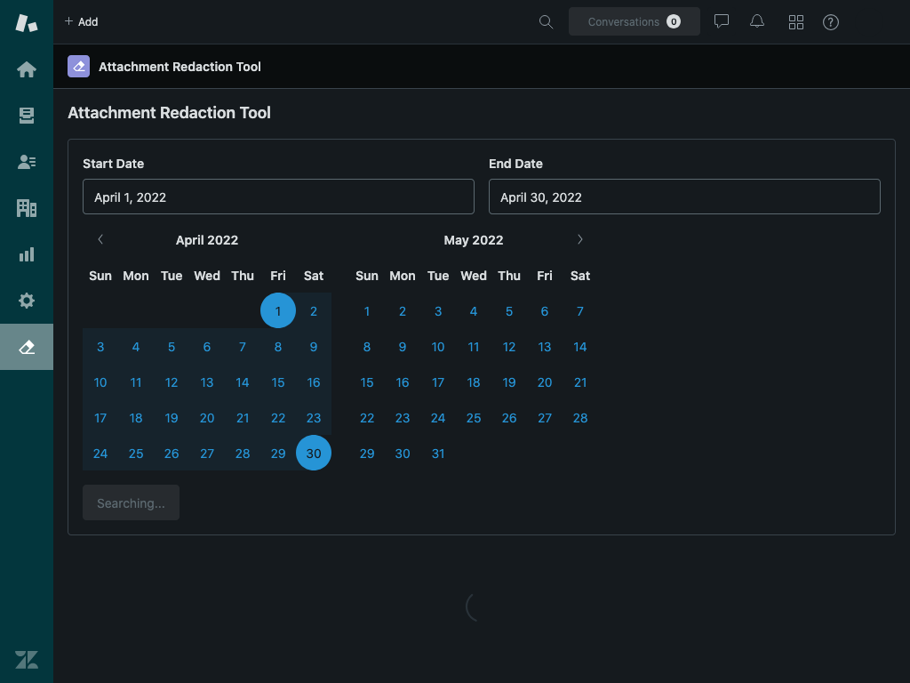This screenshot has width=910, height=683.
Task: Open the Customers sidebar icon
Action: click(x=26, y=161)
